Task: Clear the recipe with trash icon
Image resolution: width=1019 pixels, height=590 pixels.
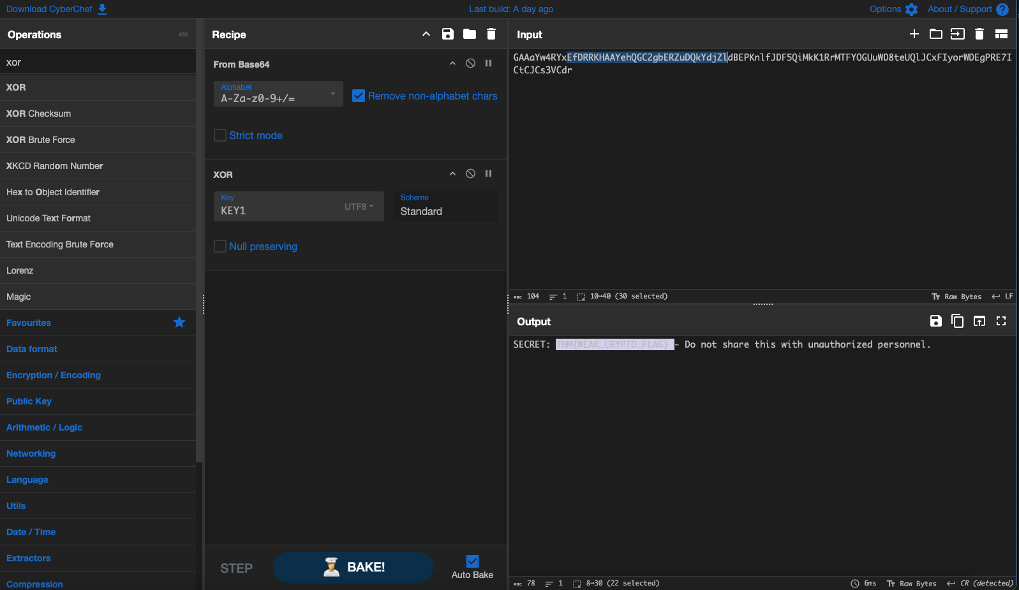Action: (491, 34)
